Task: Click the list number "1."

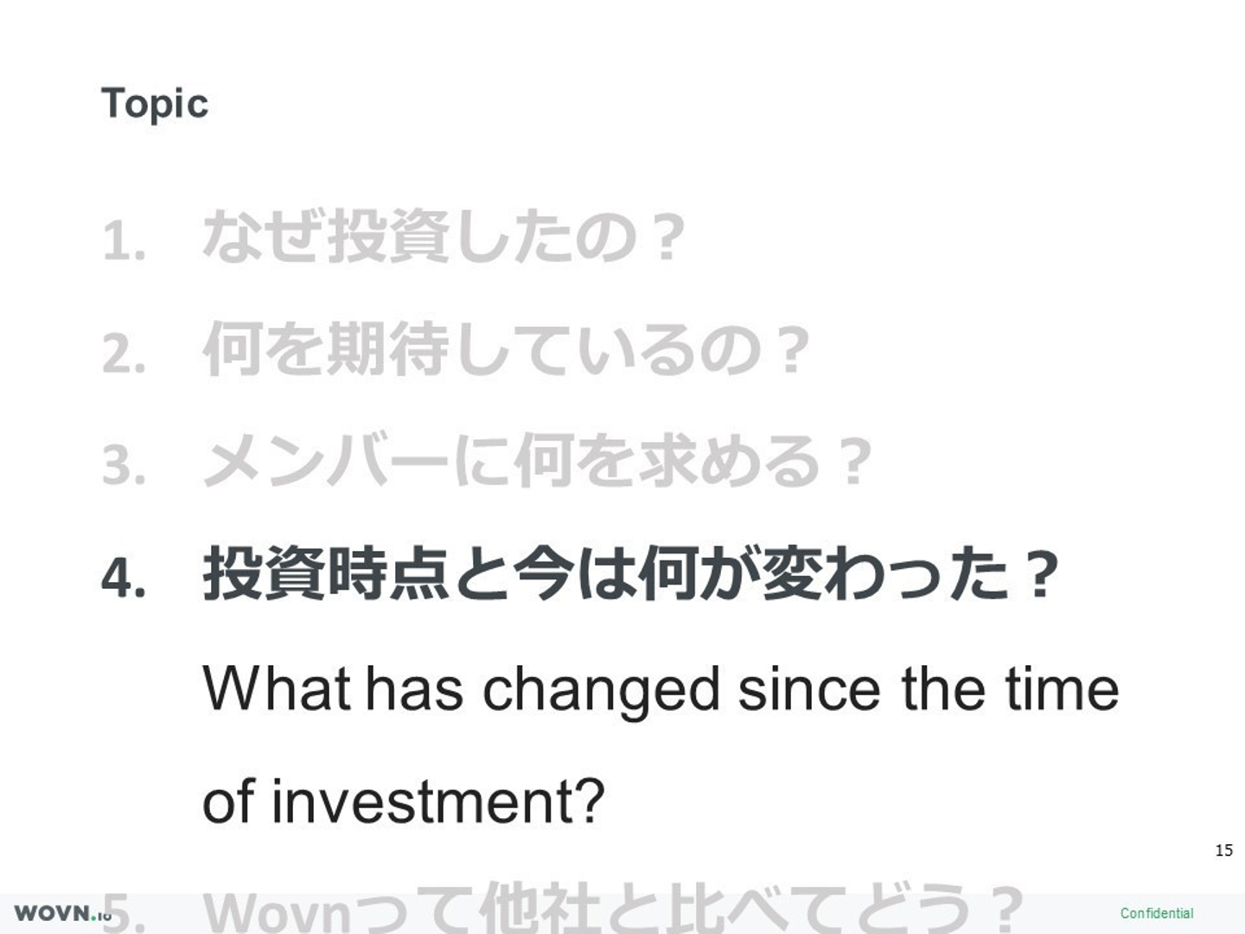Action: tap(124, 241)
